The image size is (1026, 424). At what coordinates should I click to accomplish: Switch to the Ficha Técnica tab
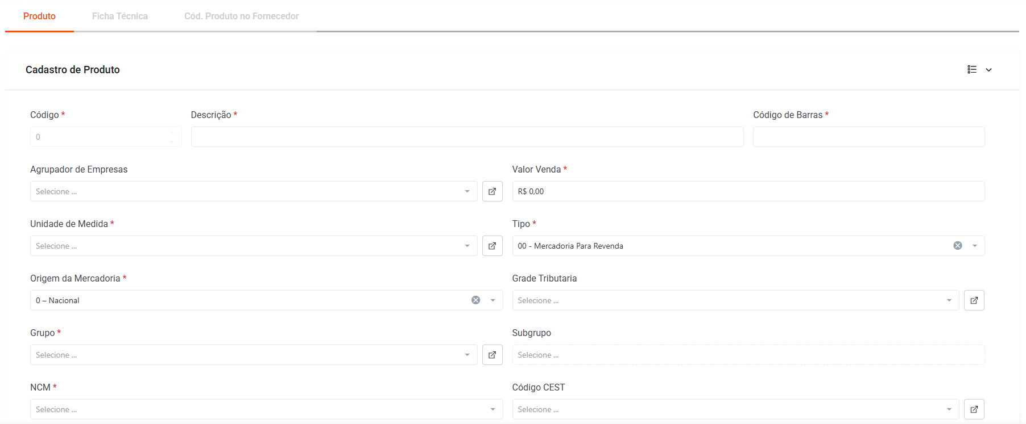click(x=120, y=16)
